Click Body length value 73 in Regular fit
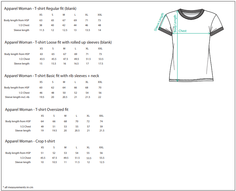This screenshot has height=191, width=236. pyautogui.click(x=99, y=20)
